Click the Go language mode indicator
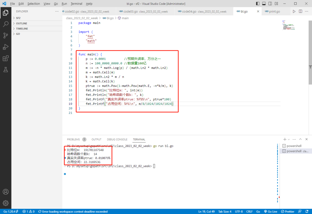The width and height of the screenshot is (312, 214). pyautogui.click(x=258, y=211)
